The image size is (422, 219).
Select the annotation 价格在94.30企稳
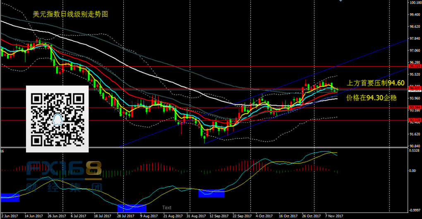(x=372, y=98)
